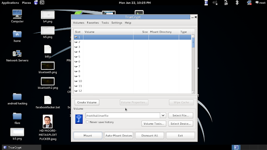The image size is (267, 150).
Task: Click the Exit button
Action: click(180, 135)
